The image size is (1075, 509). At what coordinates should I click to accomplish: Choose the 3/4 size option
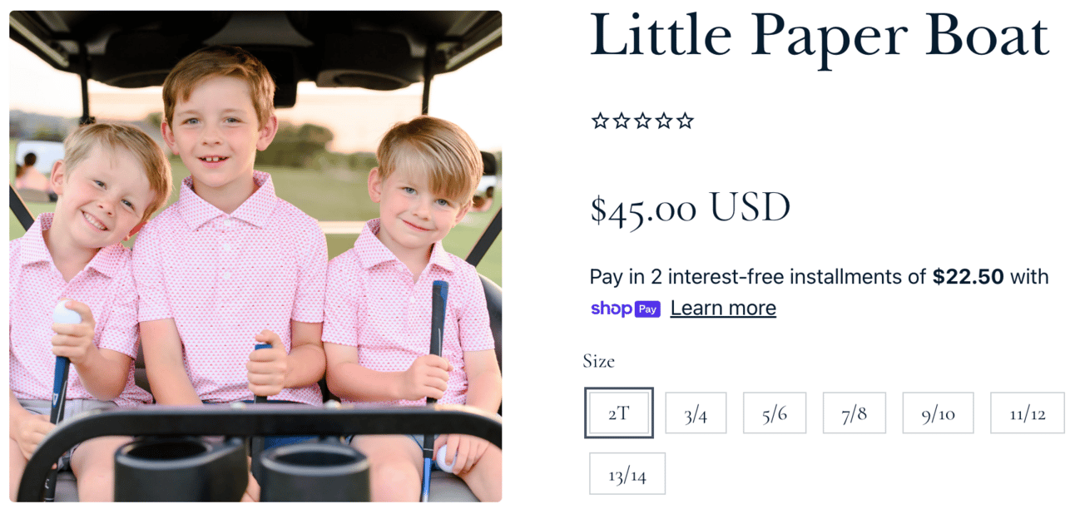[696, 413]
